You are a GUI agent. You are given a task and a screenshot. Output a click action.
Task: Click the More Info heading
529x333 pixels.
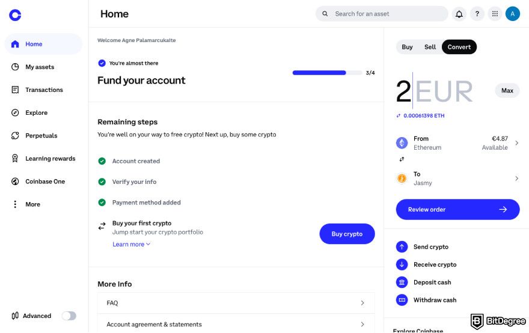pyautogui.click(x=115, y=284)
